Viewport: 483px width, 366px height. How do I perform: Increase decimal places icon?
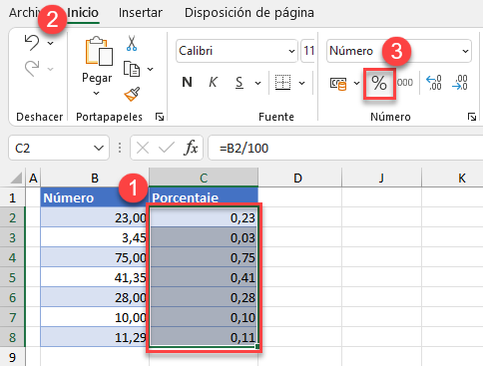[434, 83]
